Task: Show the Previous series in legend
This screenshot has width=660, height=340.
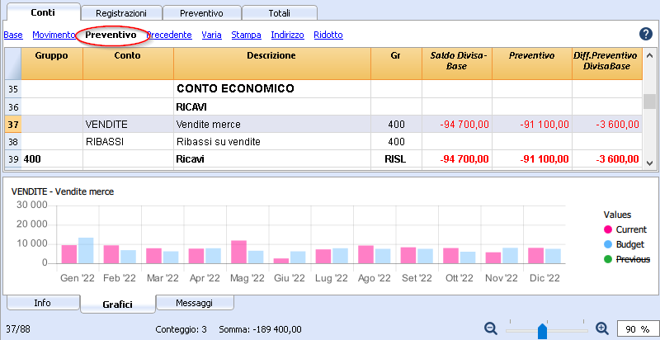Action: click(x=625, y=259)
